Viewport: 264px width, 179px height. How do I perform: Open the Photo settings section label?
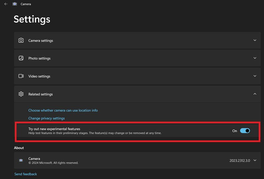[39, 58]
